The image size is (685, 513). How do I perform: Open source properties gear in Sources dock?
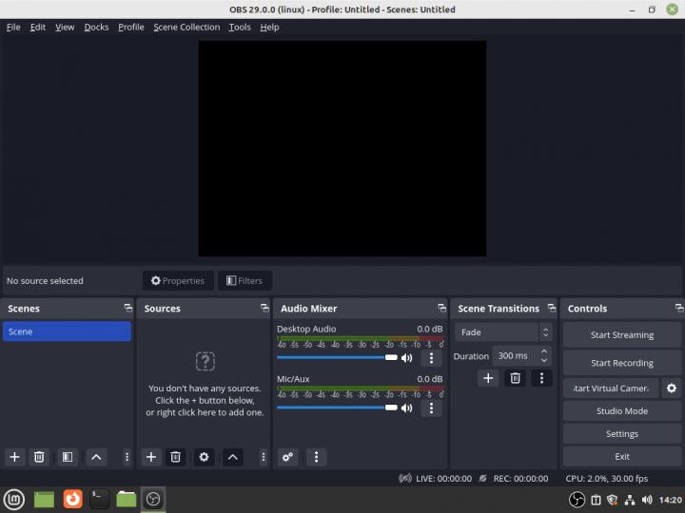point(204,457)
